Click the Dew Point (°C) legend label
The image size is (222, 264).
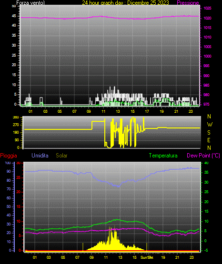coord(203,156)
